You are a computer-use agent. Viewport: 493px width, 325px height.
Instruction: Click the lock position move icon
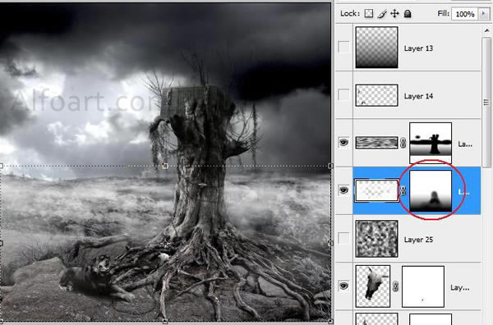click(394, 13)
